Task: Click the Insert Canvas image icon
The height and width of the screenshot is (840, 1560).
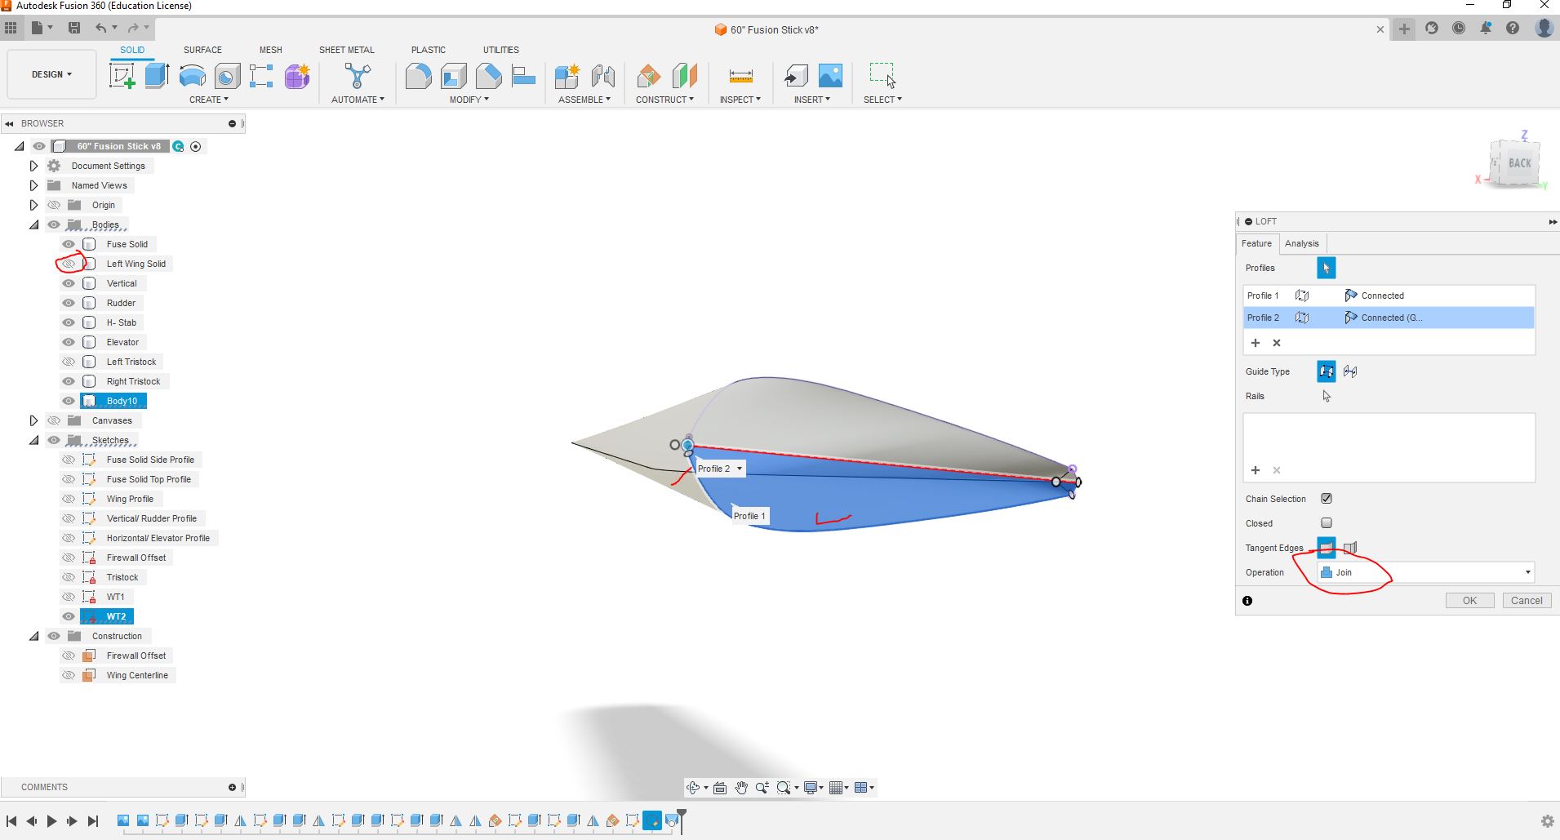Action: tap(830, 76)
